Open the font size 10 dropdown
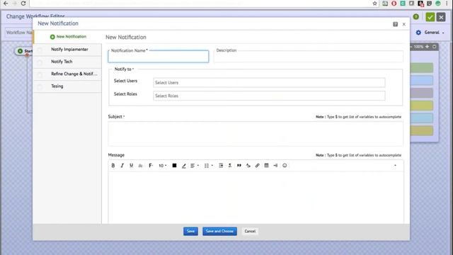 pyautogui.click(x=163, y=166)
